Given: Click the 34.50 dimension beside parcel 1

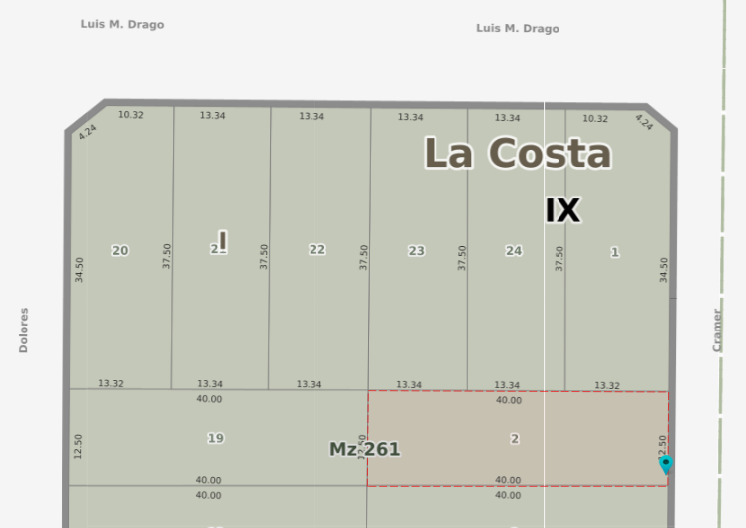Looking at the screenshot, I should point(664,270).
